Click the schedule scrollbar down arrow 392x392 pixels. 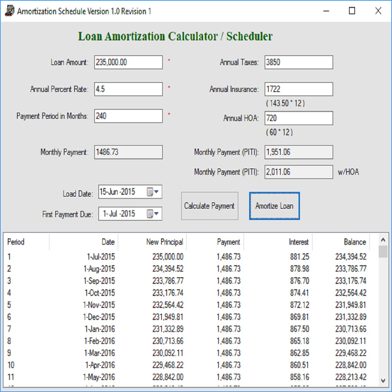pyautogui.click(x=383, y=381)
